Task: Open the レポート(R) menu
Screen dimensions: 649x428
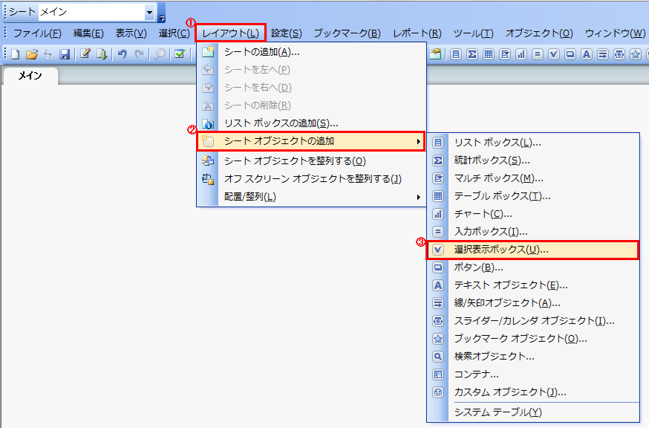Action: (x=417, y=33)
